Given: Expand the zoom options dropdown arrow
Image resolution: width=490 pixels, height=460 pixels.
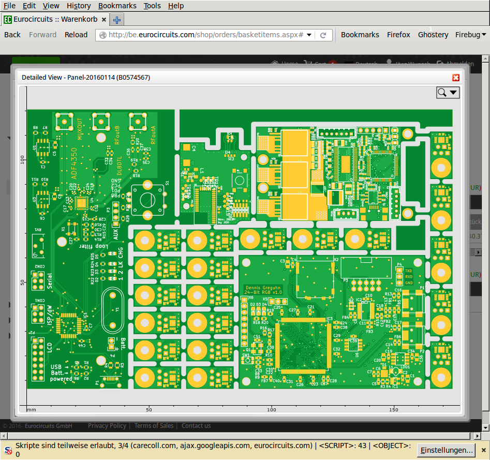Looking at the screenshot, I should tap(453, 93).
